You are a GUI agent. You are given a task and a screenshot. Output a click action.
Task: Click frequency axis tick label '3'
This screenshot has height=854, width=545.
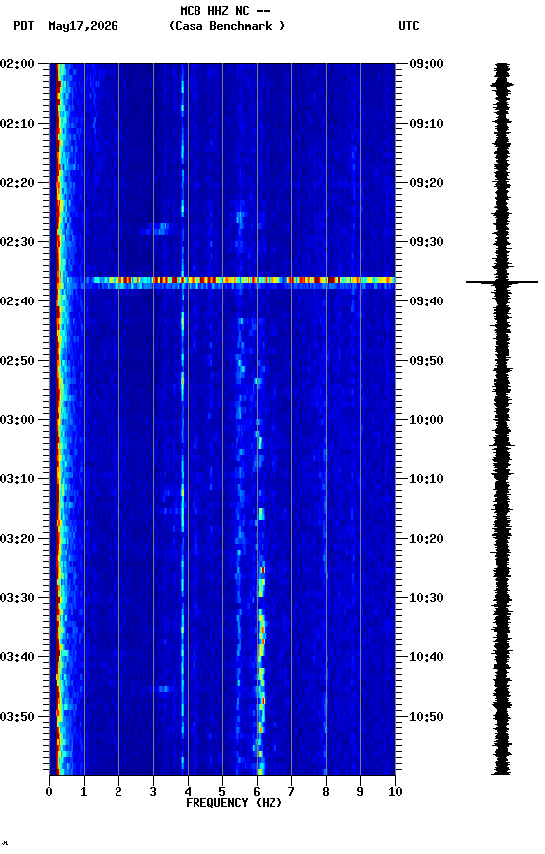pyautogui.click(x=153, y=792)
